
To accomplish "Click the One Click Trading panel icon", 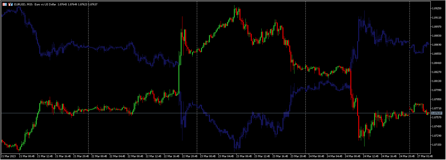I will (x=10, y=5).
